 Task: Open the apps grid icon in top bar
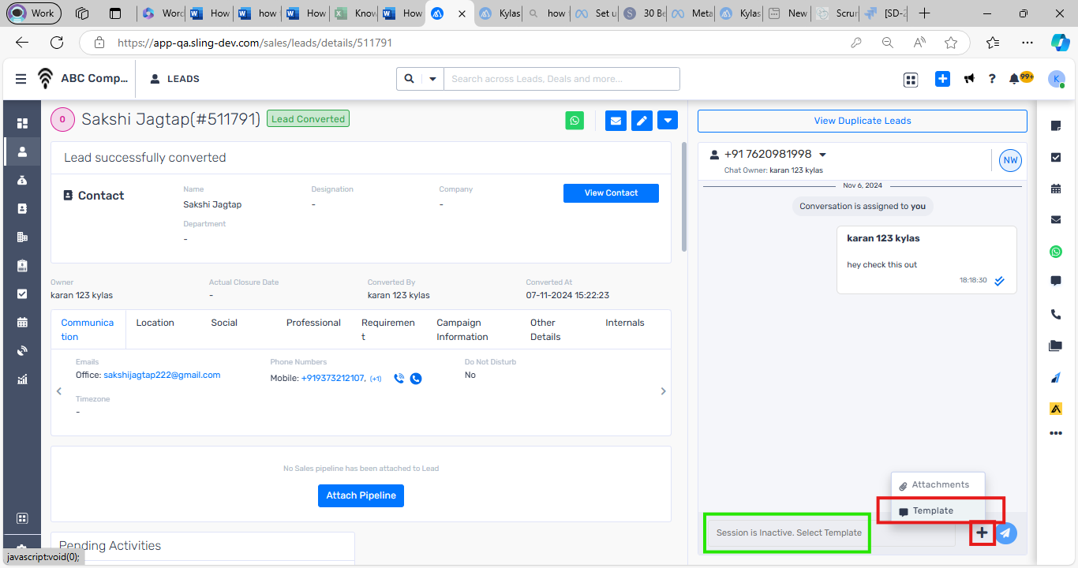[911, 79]
